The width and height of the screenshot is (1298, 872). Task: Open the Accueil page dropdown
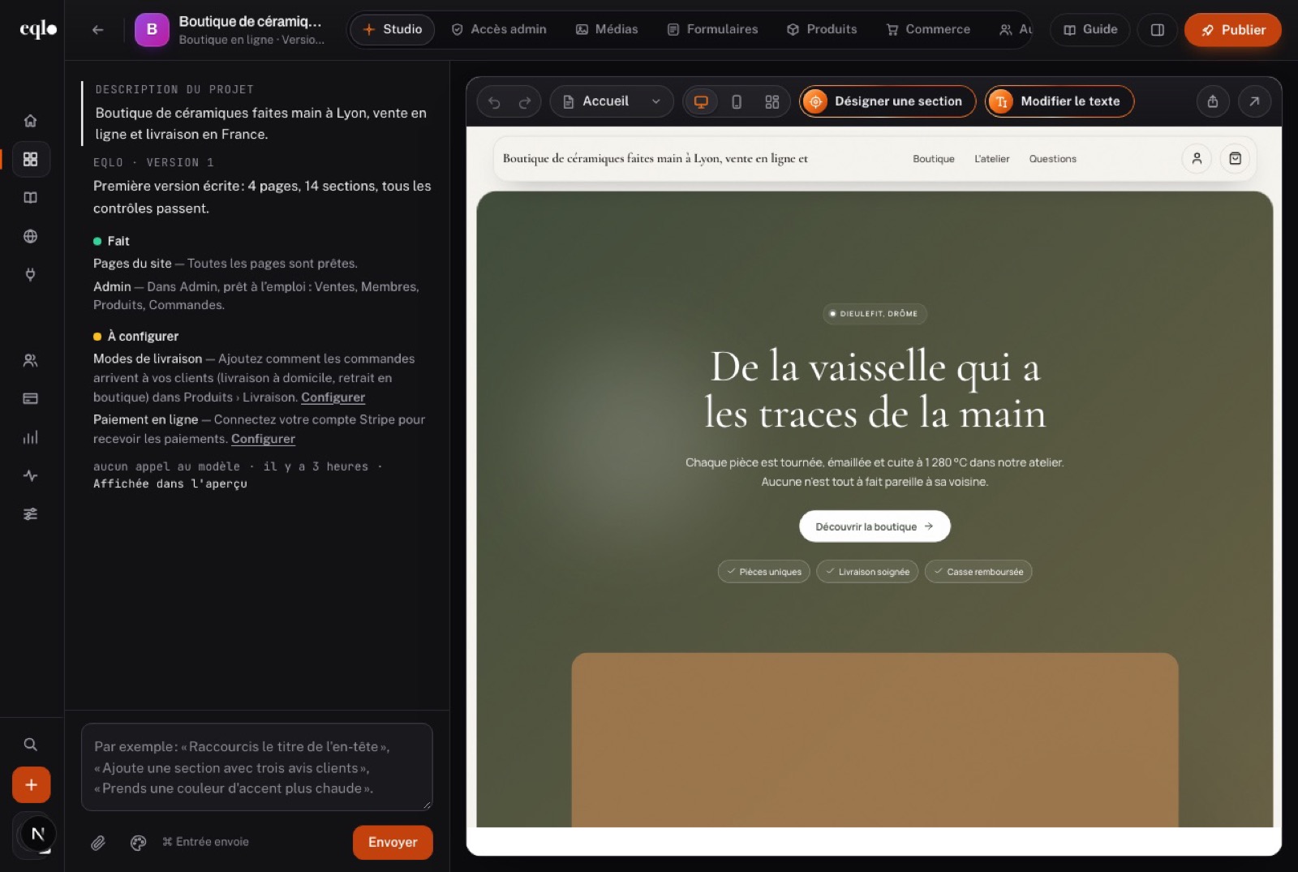click(x=612, y=101)
